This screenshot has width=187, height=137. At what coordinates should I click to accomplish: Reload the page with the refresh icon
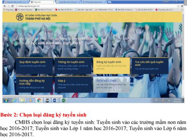click(13, 6)
